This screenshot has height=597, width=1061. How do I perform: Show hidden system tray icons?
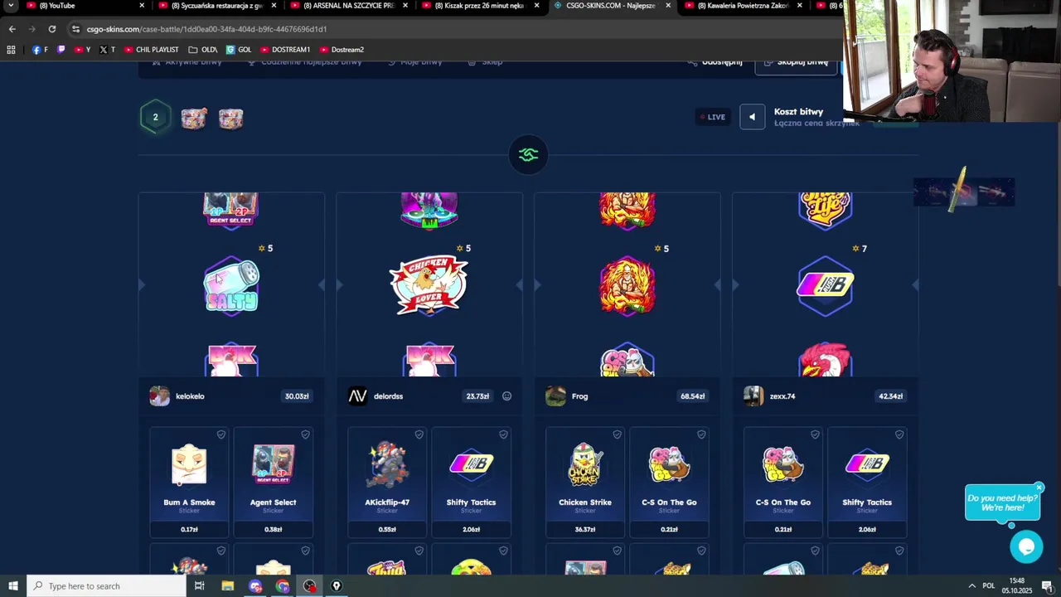(x=971, y=586)
